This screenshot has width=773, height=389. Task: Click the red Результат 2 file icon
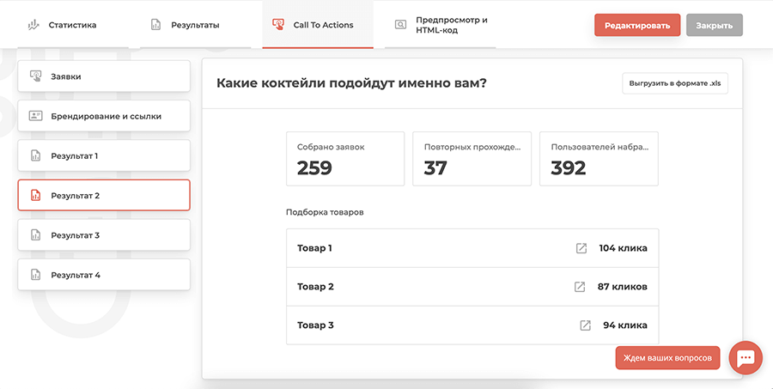35,195
